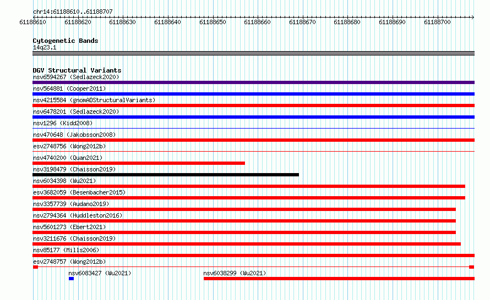Open the nsv3357739 (Audano2019) label
490x300 pixels.
pyautogui.click(x=71, y=204)
